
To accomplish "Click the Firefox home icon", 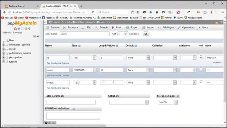I will coord(157,12).
